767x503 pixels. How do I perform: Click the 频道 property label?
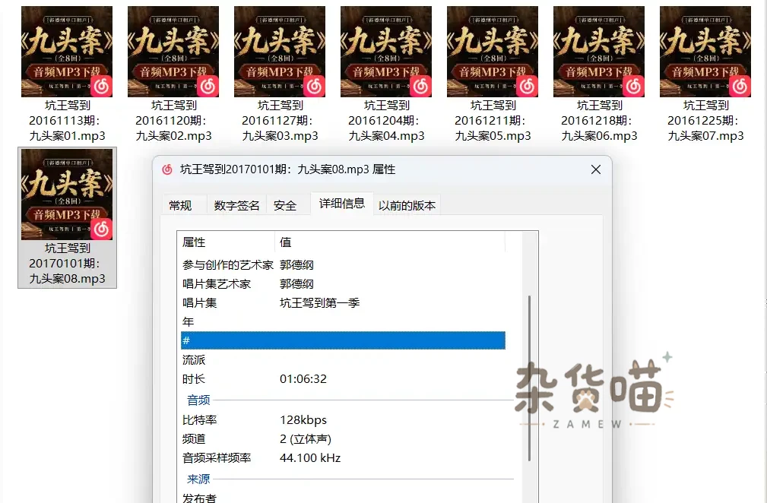[x=194, y=439]
